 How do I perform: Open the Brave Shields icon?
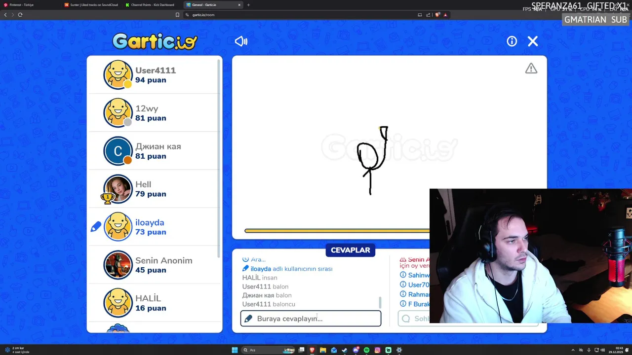(x=437, y=15)
